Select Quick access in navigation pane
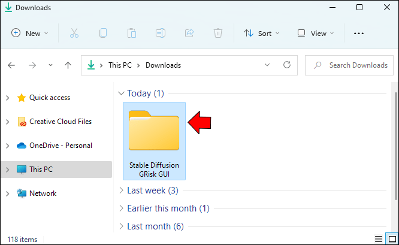The height and width of the screenshot is (245, 399). pos(49,98)
